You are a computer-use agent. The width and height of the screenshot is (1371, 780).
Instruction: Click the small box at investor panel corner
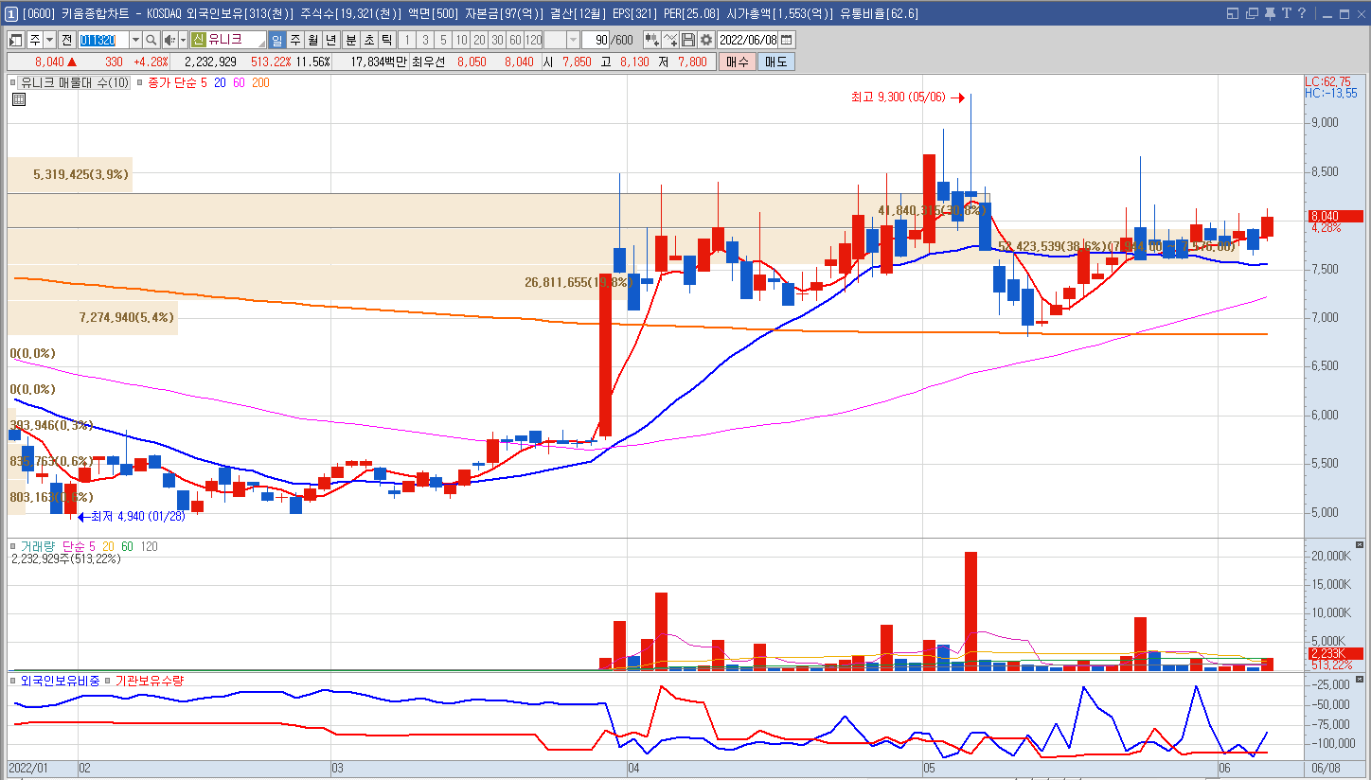coord(1360,679)
